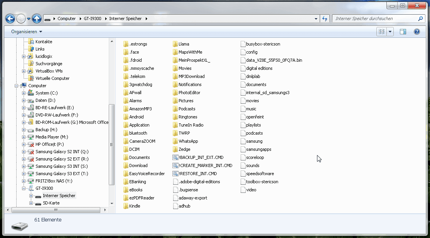Expand the SD-Karte tree node

pos(31,203)
